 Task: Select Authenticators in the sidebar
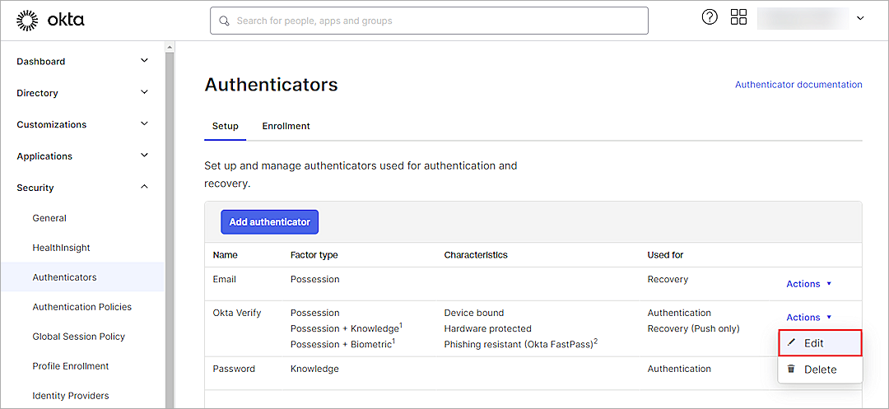click(82, 277)
